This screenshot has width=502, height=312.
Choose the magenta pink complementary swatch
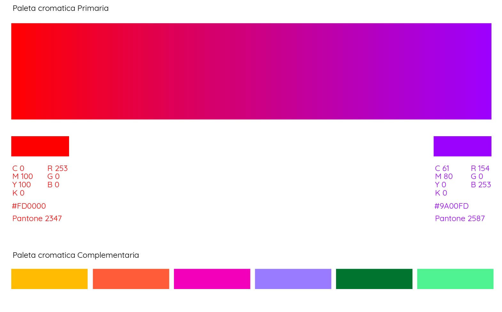tap(212, 279)
